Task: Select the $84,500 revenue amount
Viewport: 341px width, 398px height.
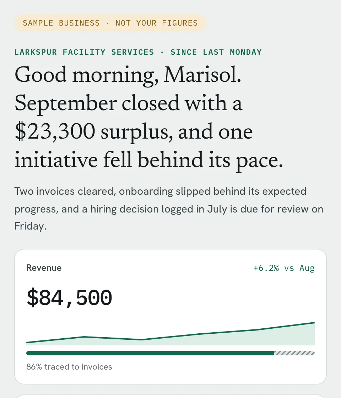Action: point(69,297)
